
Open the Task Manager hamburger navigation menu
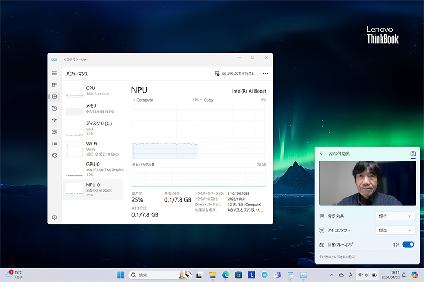pos(54,74)
